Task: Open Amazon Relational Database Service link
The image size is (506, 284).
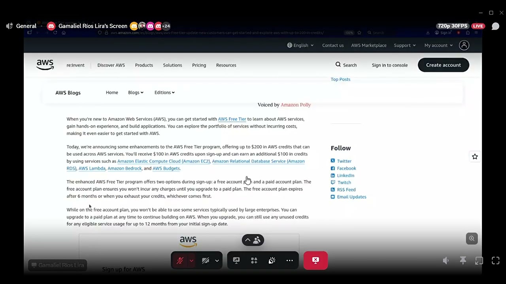Action: [258, 161]
